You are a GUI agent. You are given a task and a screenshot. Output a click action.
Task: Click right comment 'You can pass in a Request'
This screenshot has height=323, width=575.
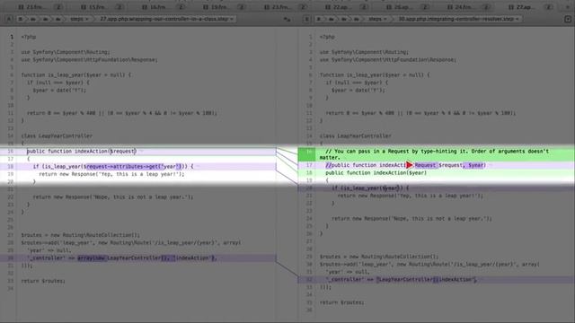click(434, 153)
